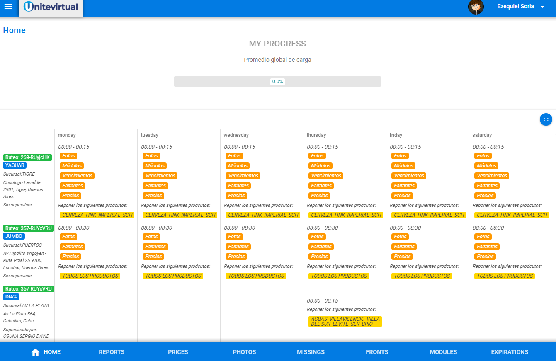This screenshot has height=361, width=556.
Task: Select the home icon in the bottom bar
Action: (35, 352)
